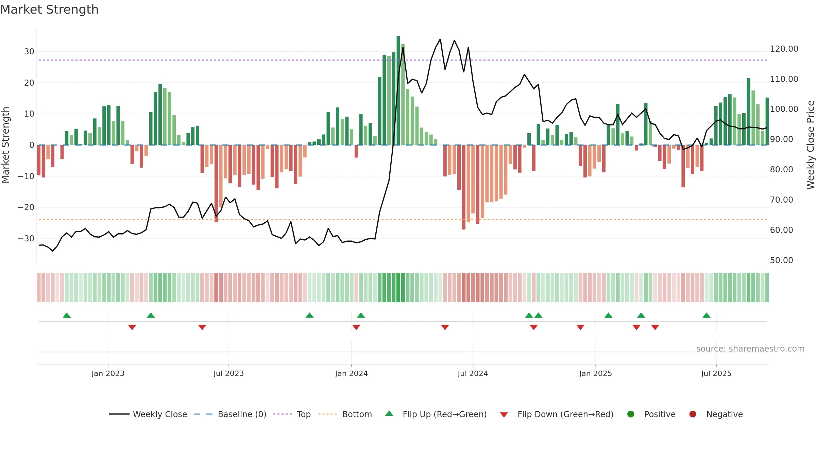This screenshot has width=816, height=459.
Task: Click the 100.00 price axis label
Action: [784, 109]
